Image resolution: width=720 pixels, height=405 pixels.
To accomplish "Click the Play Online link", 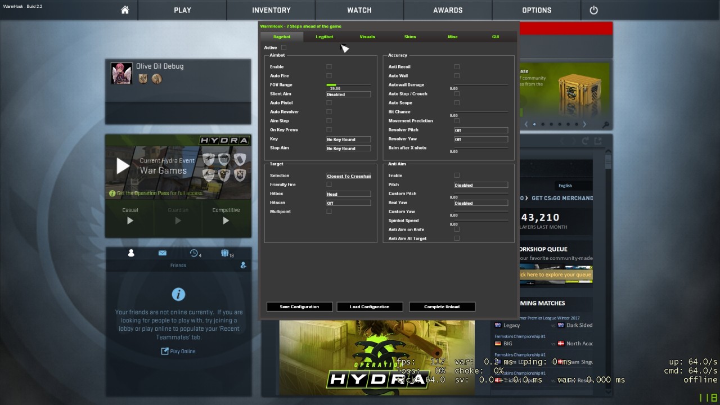I will (178, 351).
